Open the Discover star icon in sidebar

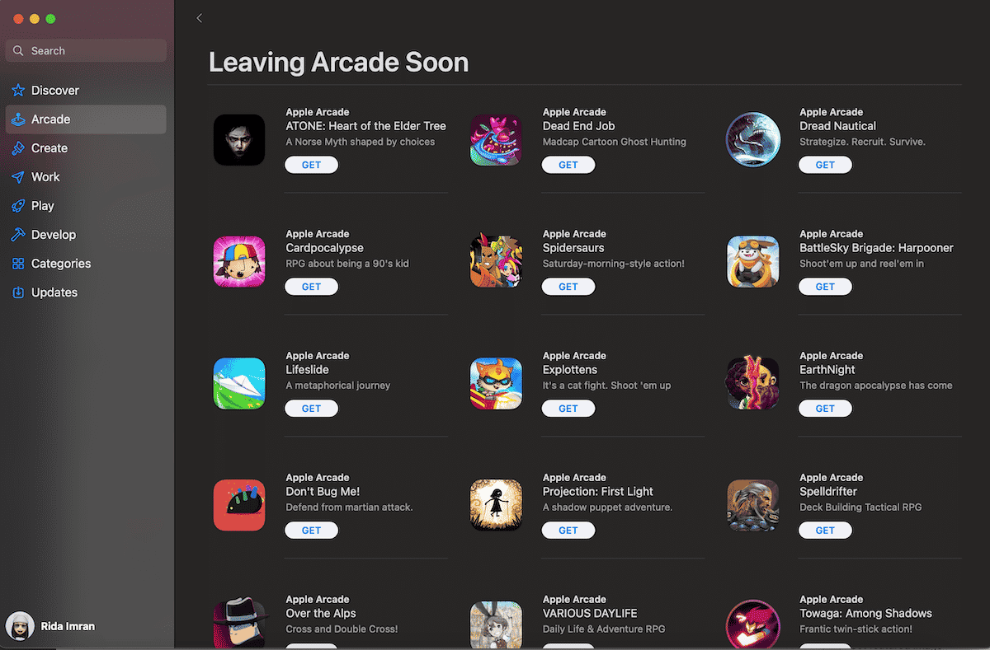(18, 91)
